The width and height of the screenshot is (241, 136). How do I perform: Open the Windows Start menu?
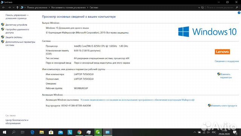(5, 132)
